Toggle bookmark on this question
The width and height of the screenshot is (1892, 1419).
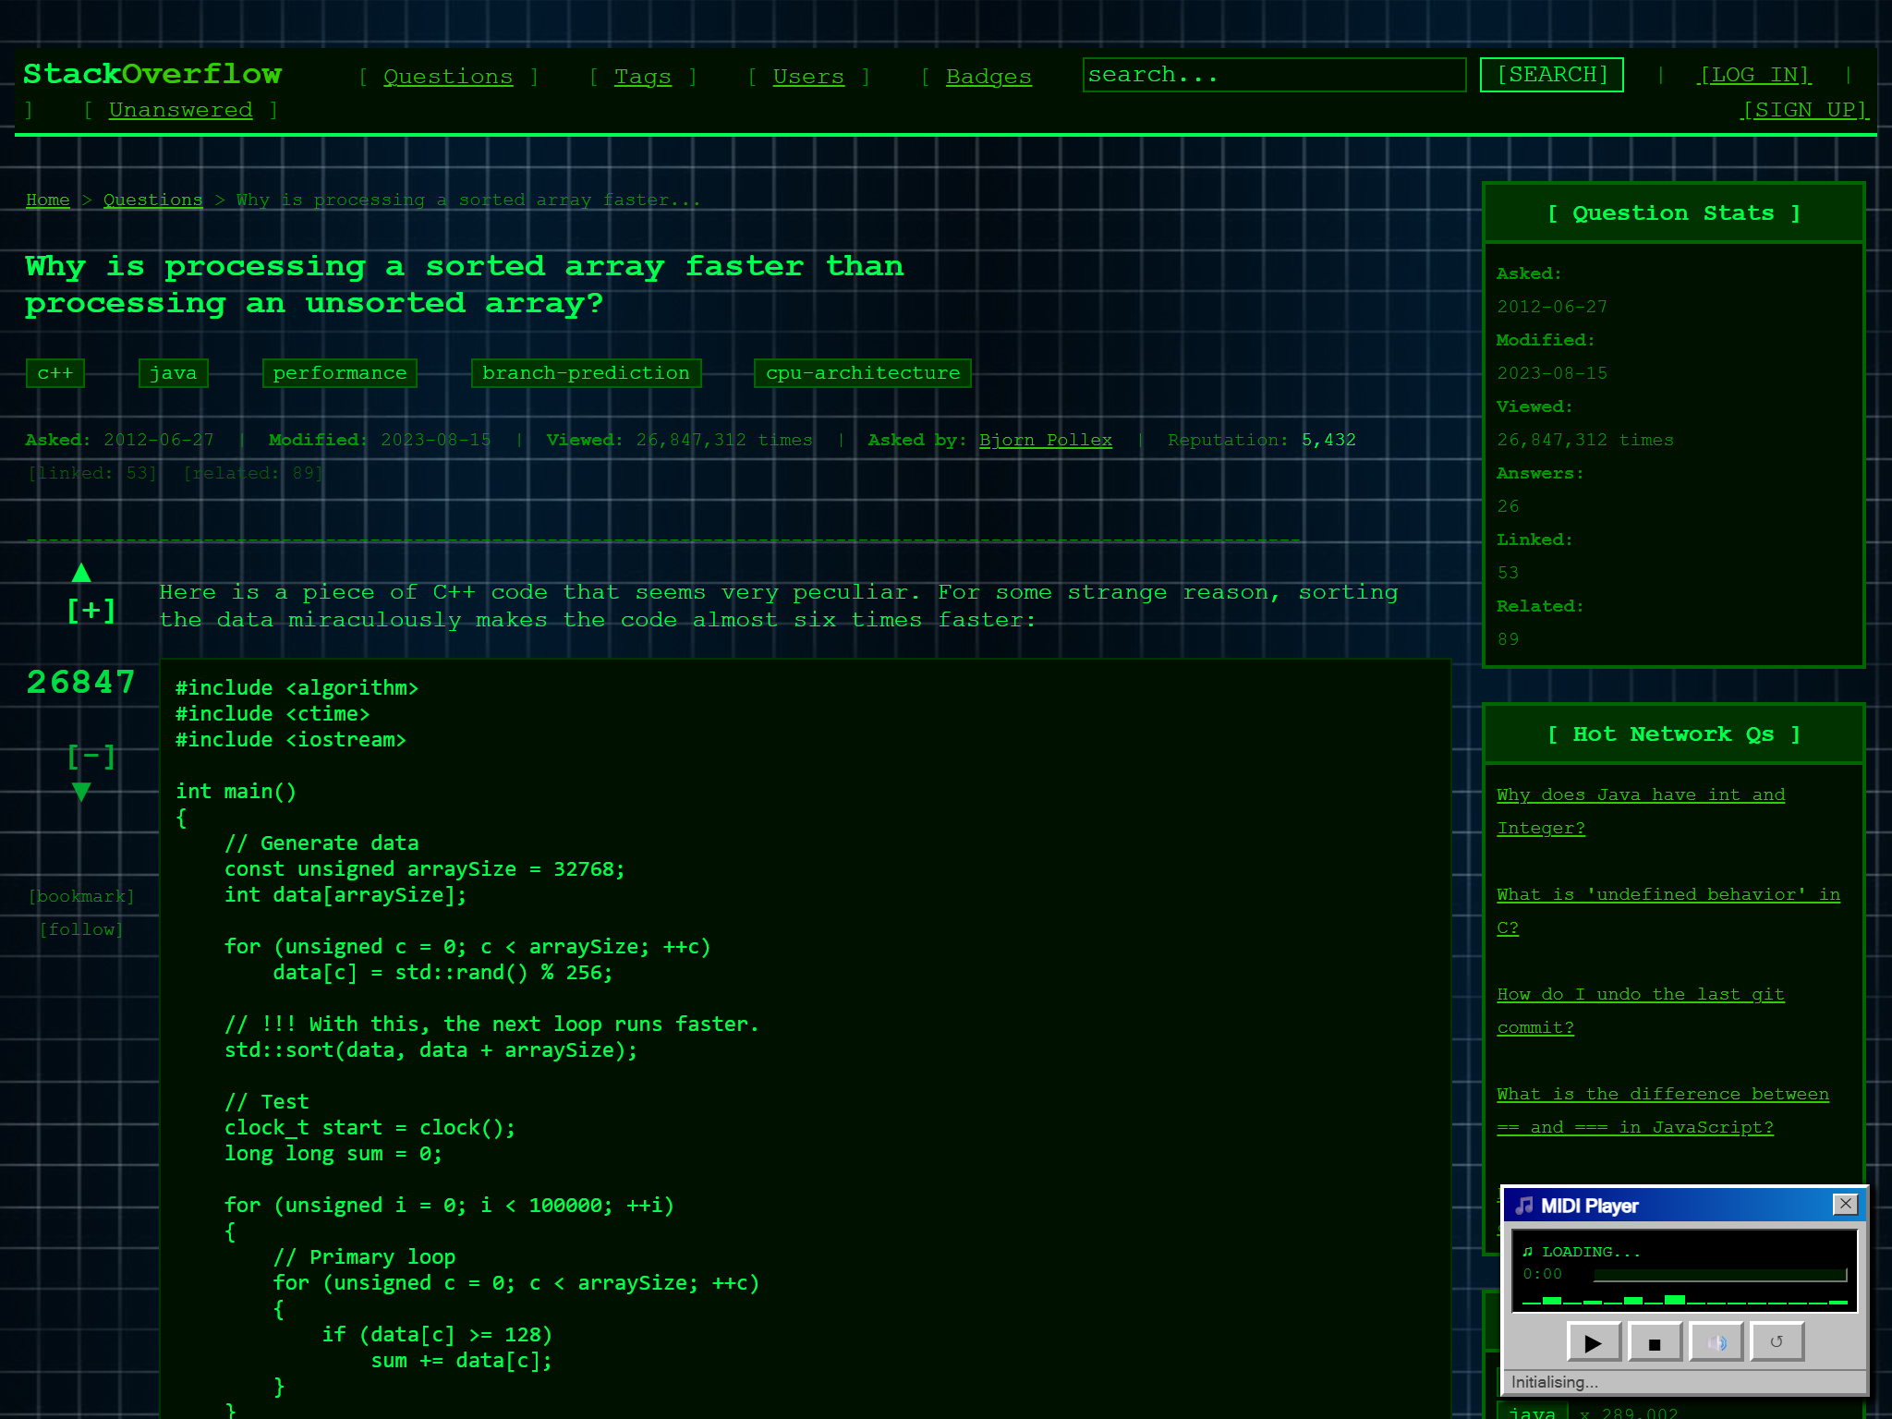(81, 896)
